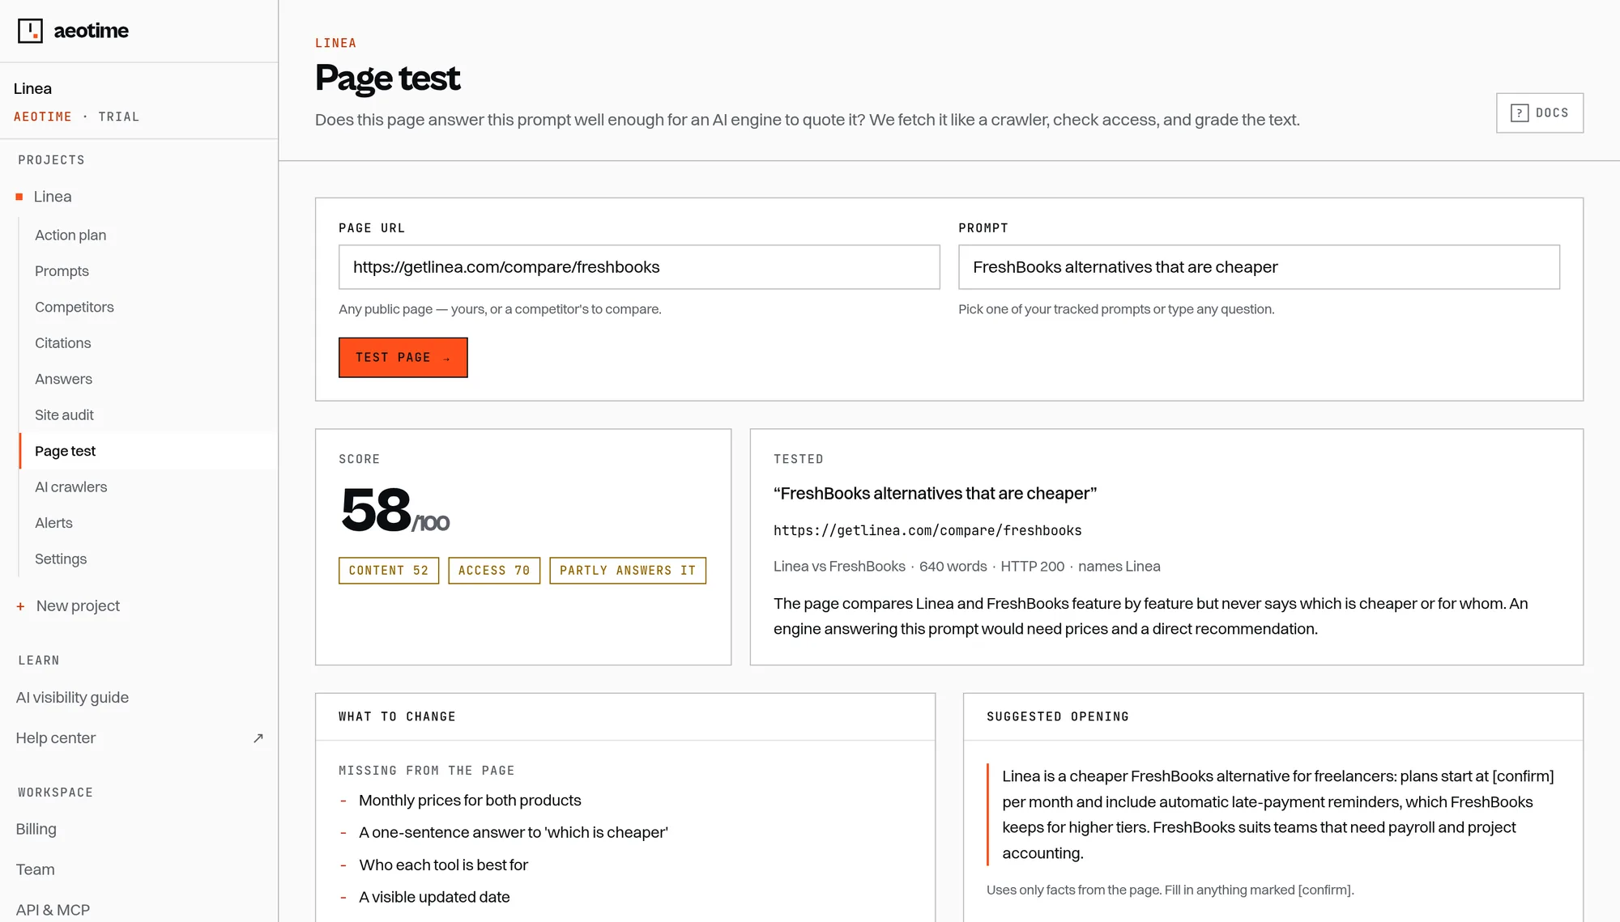The height and width of the screenshot is (922, 1620).
Task: Click the Content 52 score badge
Action: 389,571
